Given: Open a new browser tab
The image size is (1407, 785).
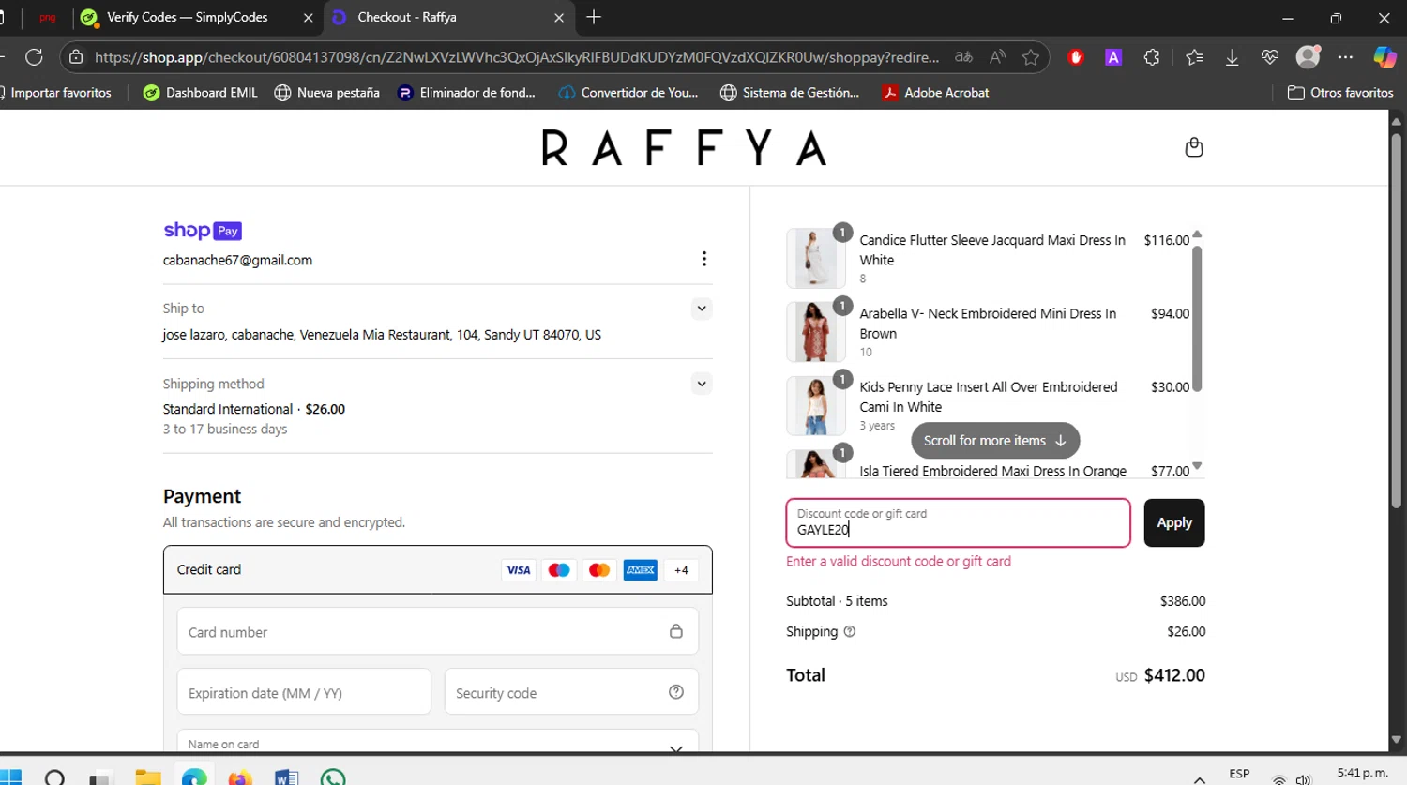Looking at the screenshot, I should (594, 17).
